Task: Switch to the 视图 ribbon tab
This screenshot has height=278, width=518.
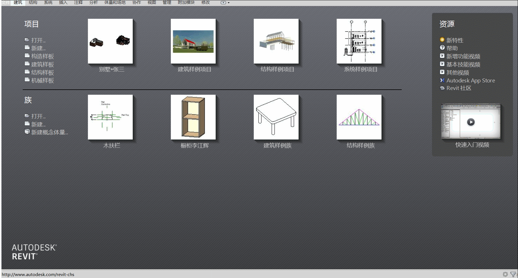Action: pyautogui.click(x=152, y=3)
